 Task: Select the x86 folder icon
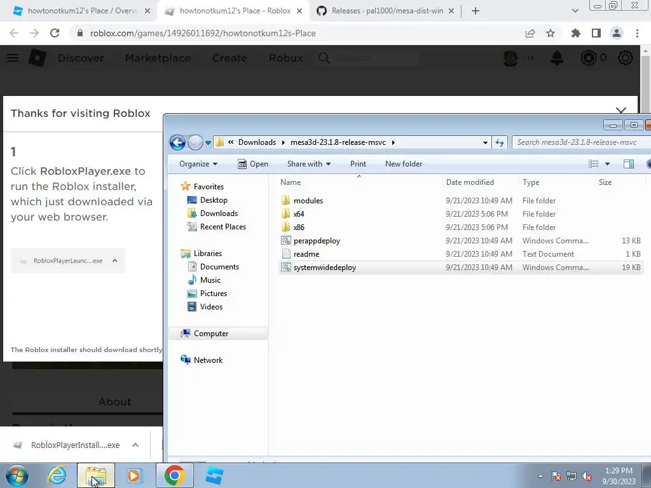tap(285, 227)
